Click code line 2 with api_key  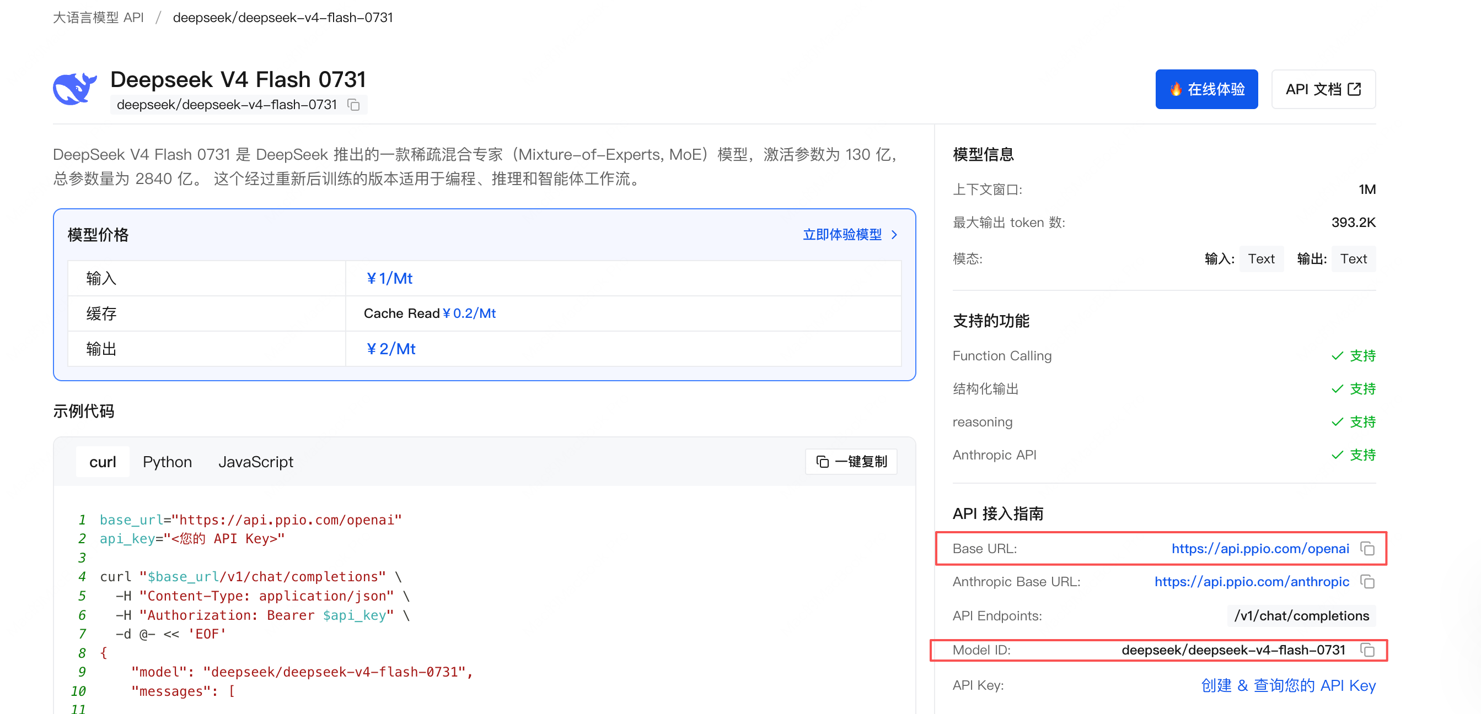[192, 539]
